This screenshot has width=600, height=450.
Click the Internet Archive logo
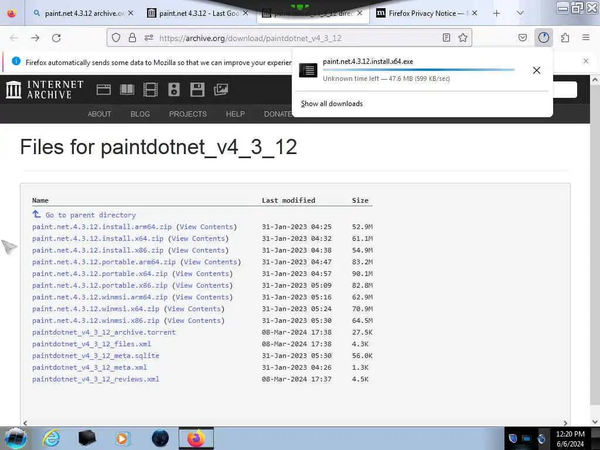pos(45,90)
